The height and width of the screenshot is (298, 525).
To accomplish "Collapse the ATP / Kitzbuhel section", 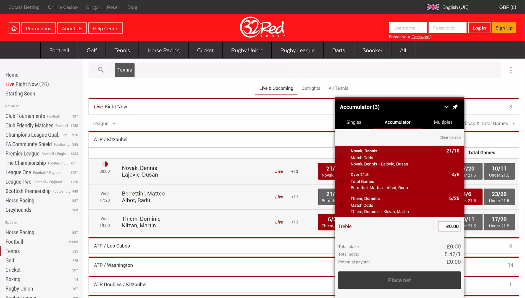I will (x=211, y=139).
